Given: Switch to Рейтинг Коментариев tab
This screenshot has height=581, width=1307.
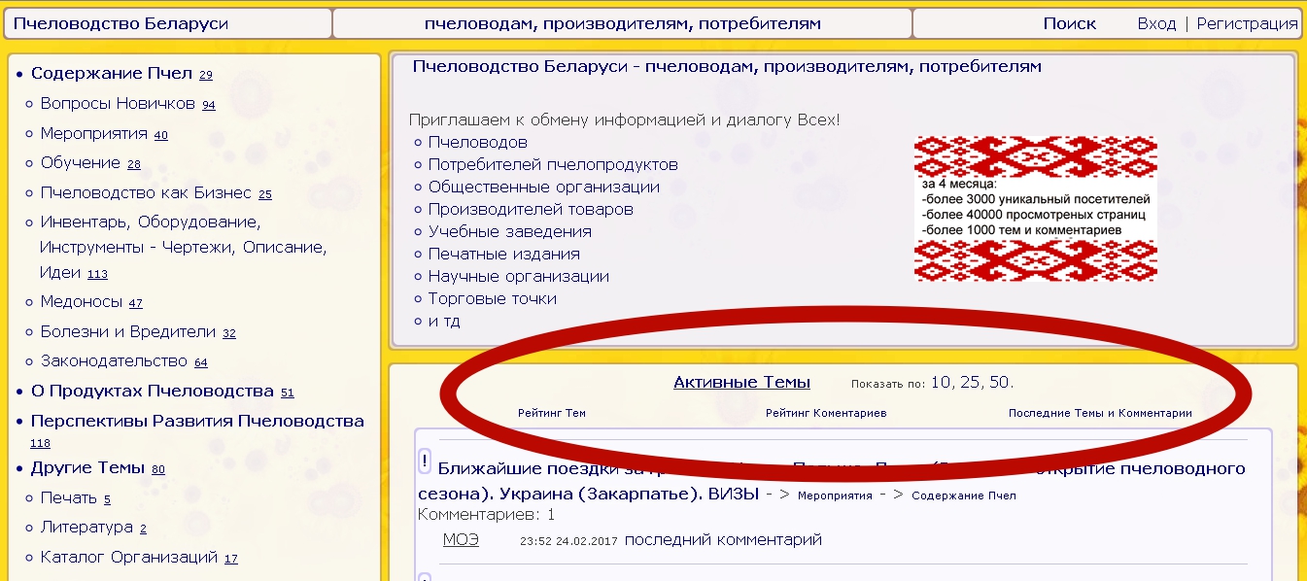Looking at the screenshot, I should (x=826, y=413).
